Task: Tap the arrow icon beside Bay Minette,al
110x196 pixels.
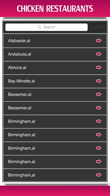Action: [99, 81]
